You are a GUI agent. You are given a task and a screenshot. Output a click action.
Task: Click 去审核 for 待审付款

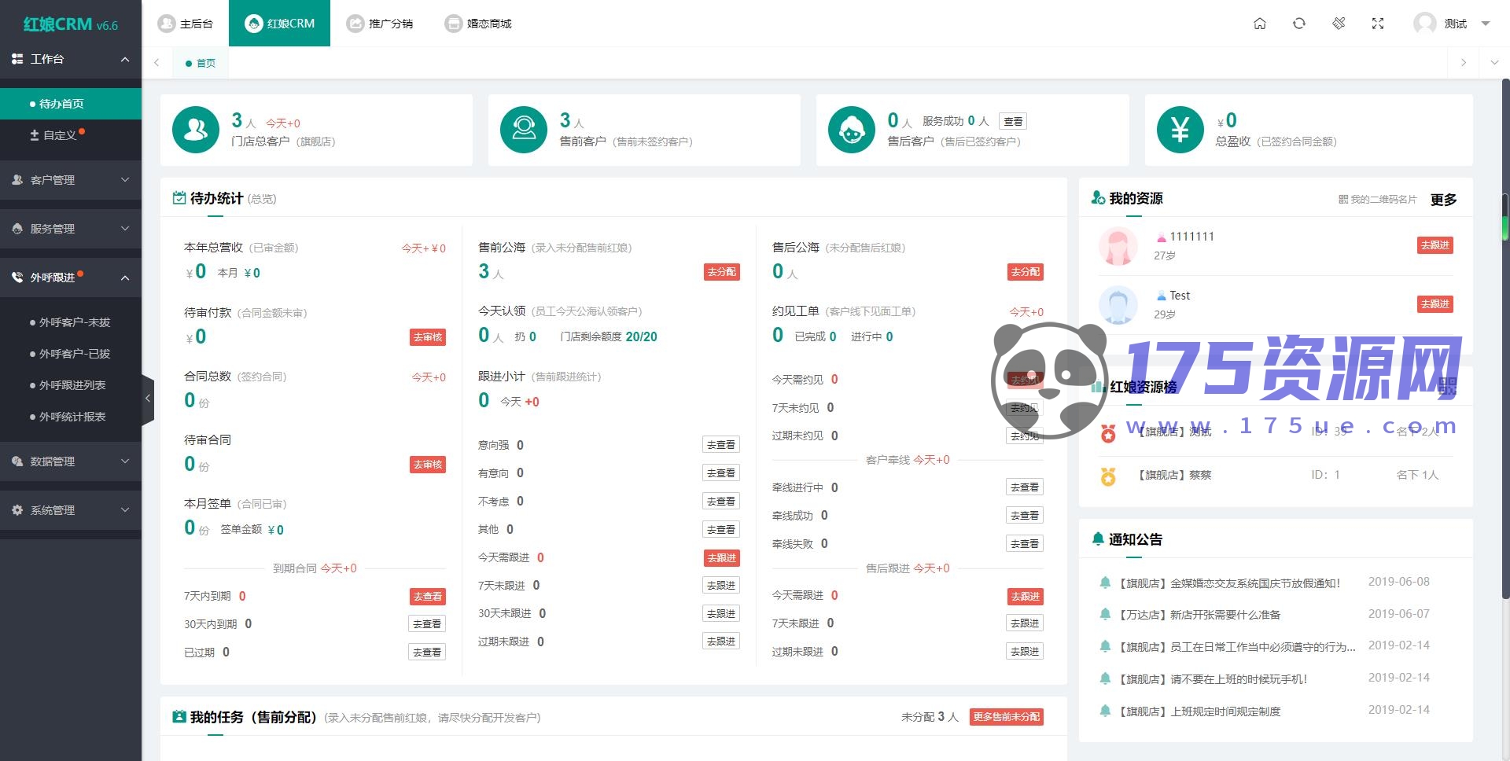428,337
